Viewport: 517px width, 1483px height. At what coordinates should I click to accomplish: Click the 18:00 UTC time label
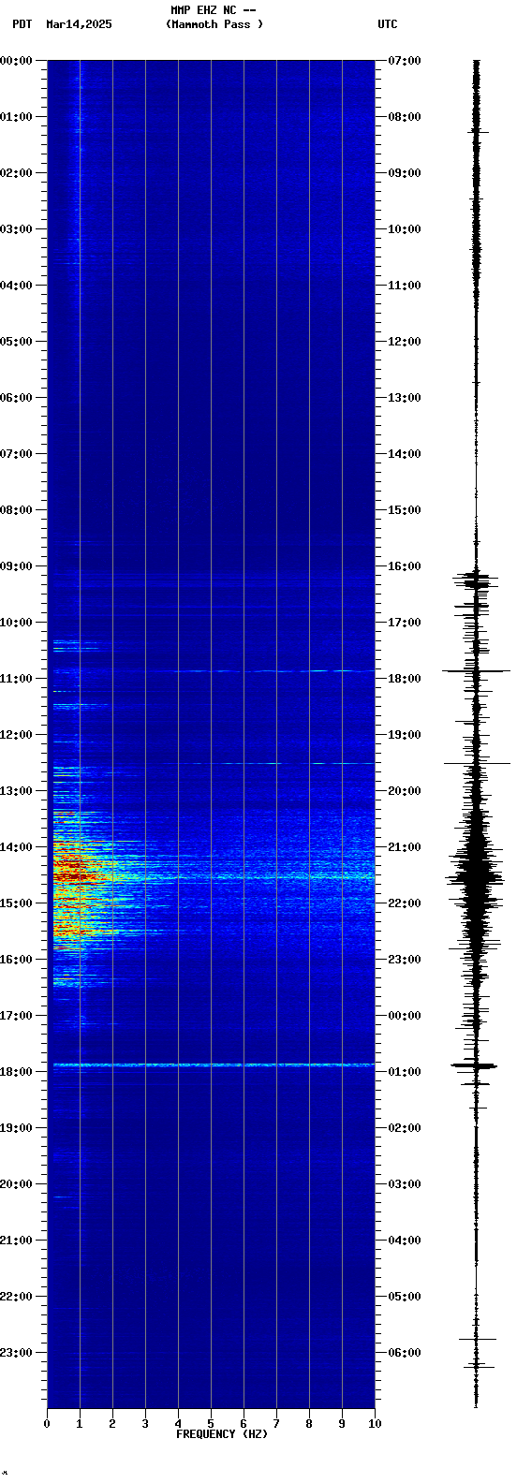tap(405, 679)
